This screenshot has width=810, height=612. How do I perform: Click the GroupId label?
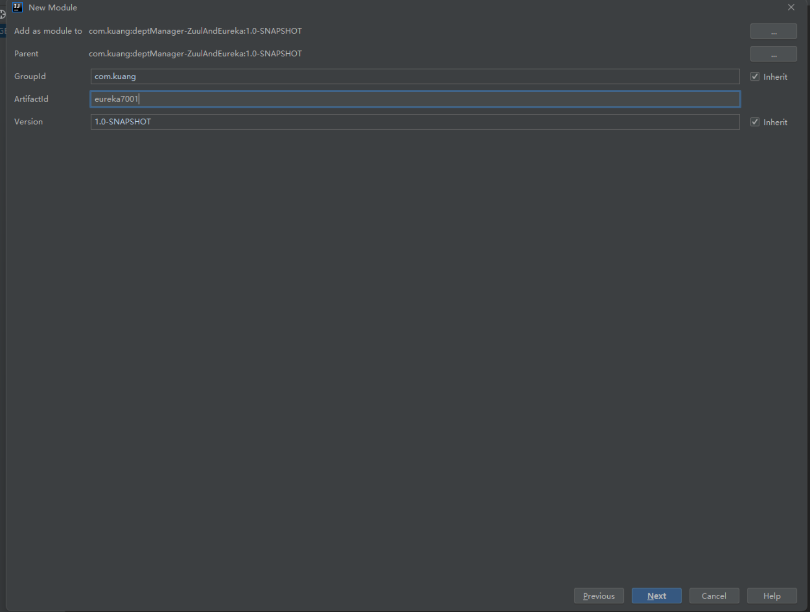coord(30,76)
